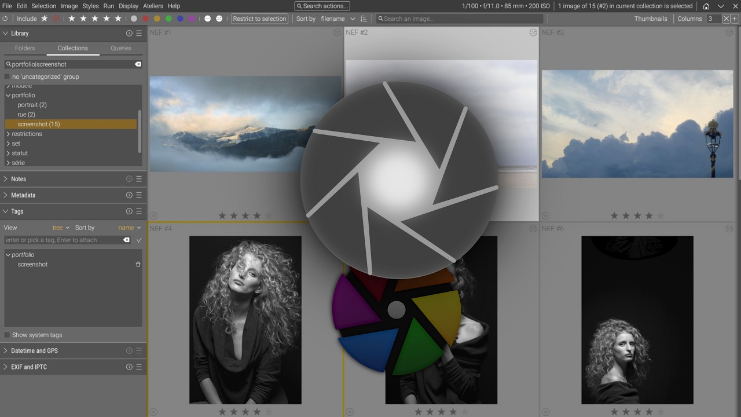Toggle the edited images filter icon

point(219,19)
